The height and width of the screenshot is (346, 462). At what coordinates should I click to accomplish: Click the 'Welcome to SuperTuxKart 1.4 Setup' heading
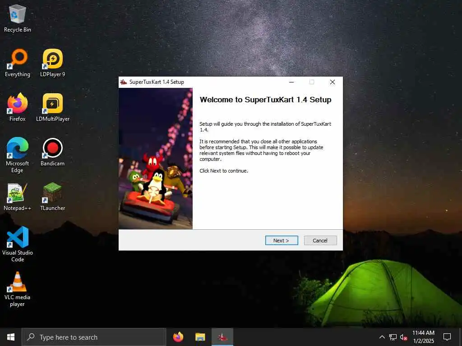point(265,100)
